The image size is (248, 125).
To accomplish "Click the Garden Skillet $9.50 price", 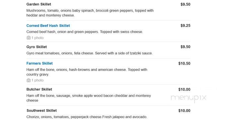I will (x=185, y=4).
